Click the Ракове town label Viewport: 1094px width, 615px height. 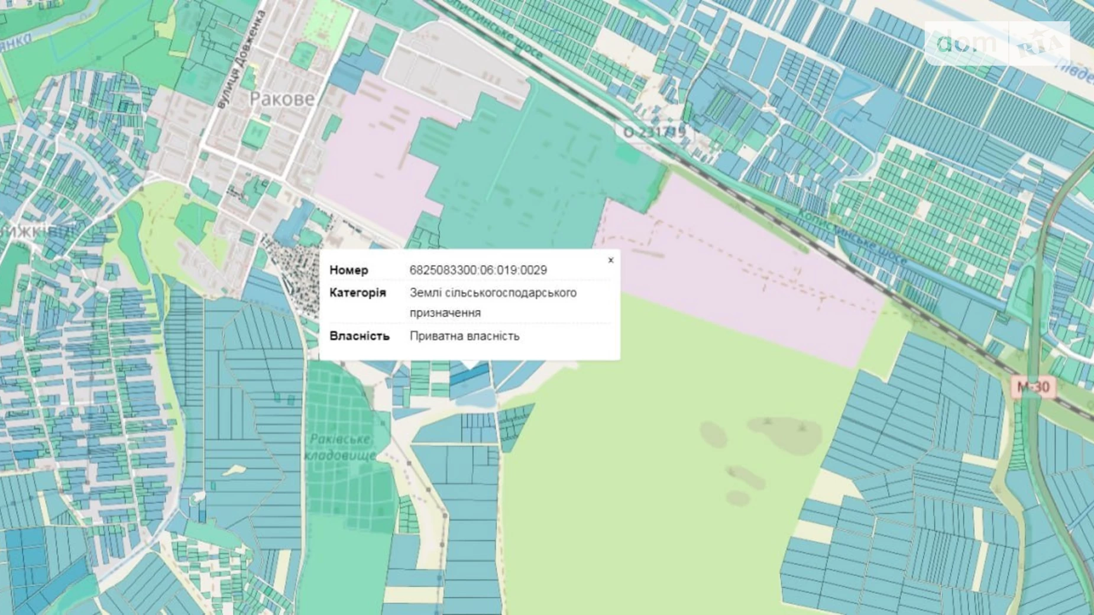pos(281,99)
